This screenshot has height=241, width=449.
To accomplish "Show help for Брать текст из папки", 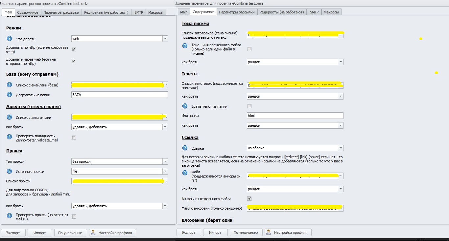I will [x=185, y=106].
